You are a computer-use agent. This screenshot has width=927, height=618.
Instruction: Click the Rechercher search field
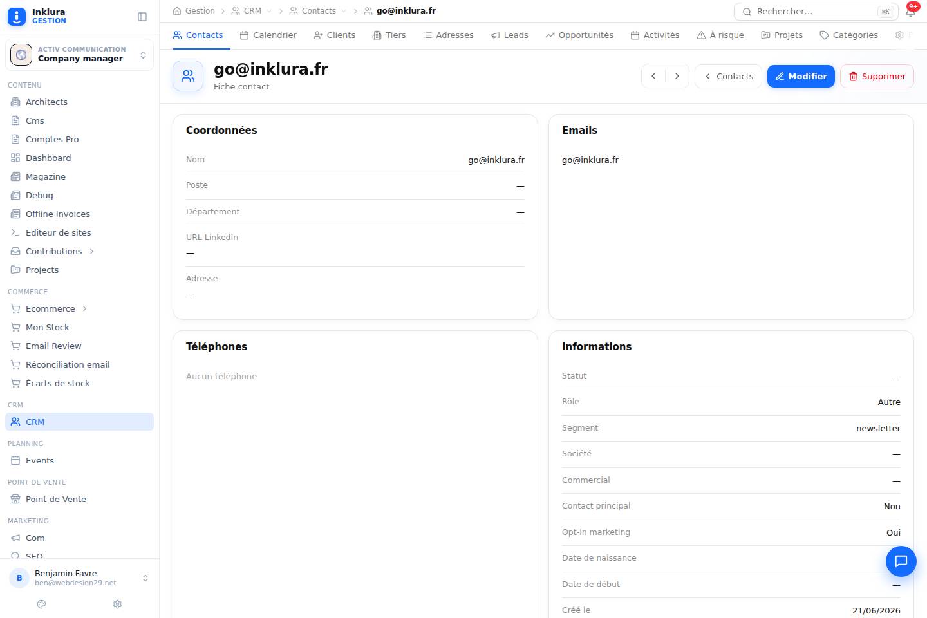coord(816,12)
